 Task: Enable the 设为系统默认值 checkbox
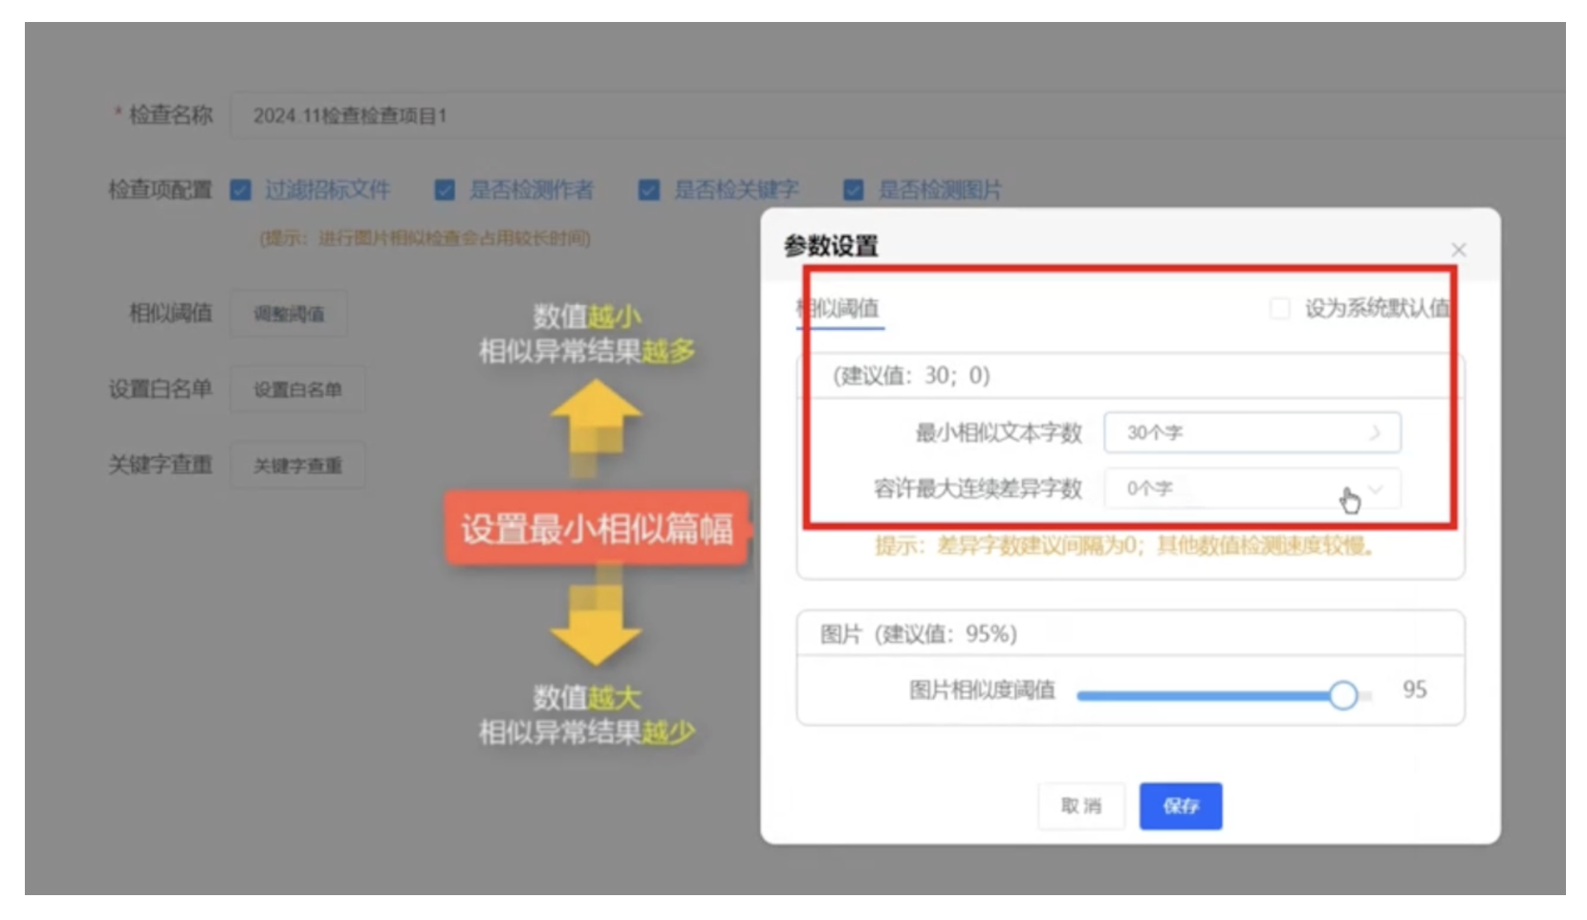(1279, 308)
